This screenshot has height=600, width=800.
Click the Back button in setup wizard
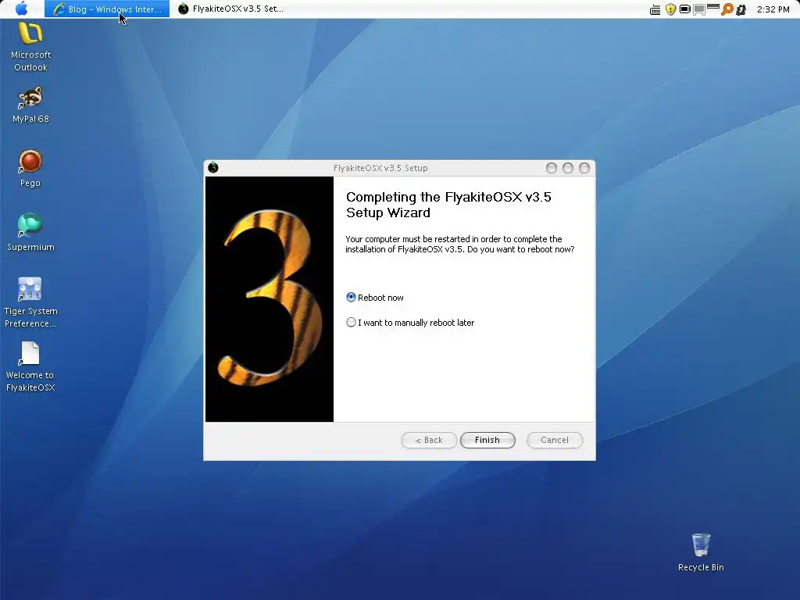point(429,440)
